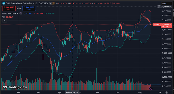Click the low price value L3,124.9254
Image resolution: width=174 pixels, height=94 pixels.
tap(86, 4)
